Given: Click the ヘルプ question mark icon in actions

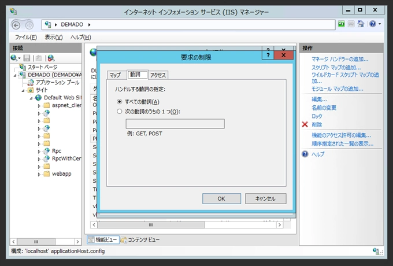Looking at the screenshot, I should tap(305, 154).
